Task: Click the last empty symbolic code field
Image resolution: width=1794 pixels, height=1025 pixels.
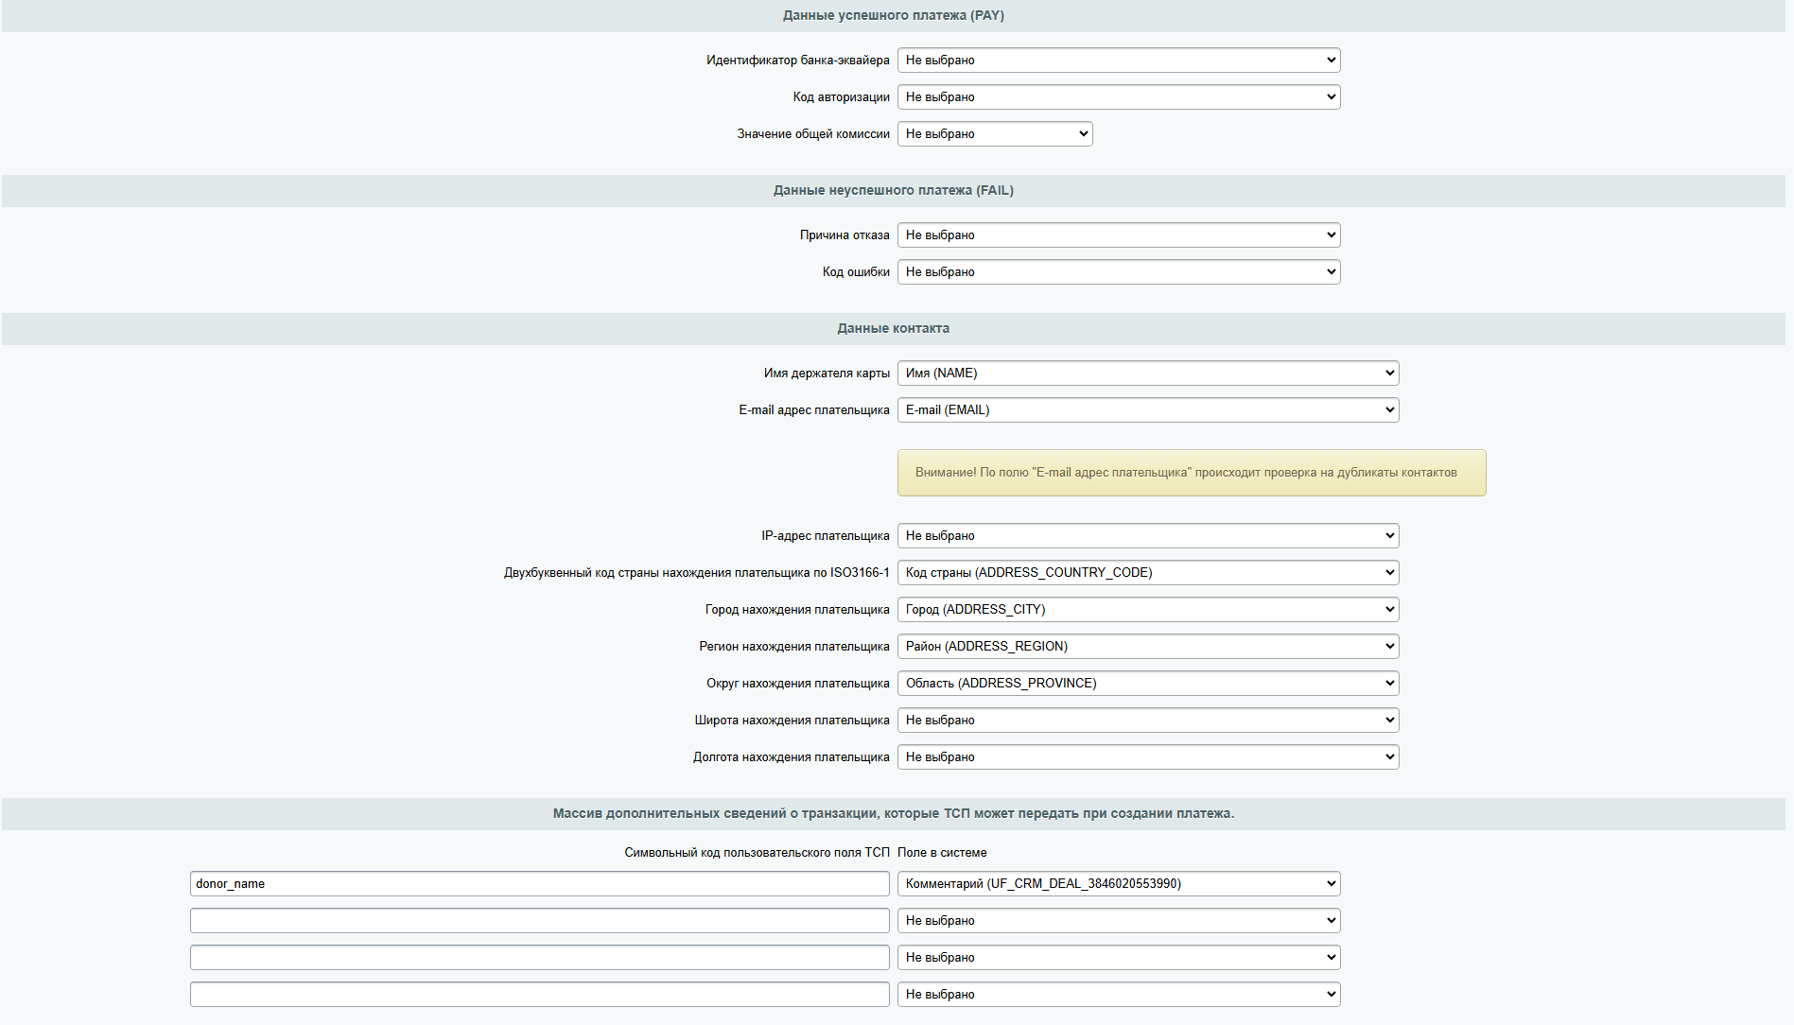Action: point(539,994)
